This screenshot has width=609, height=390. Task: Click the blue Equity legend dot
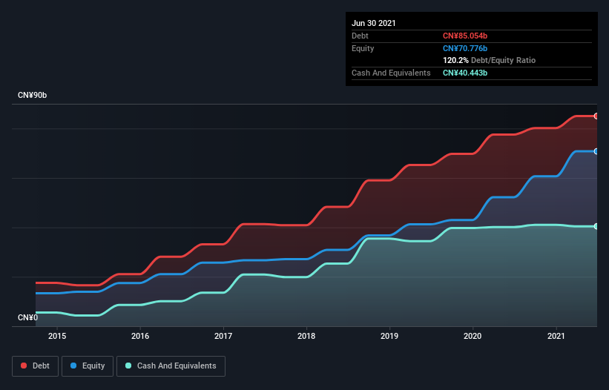tap(73, 366)
